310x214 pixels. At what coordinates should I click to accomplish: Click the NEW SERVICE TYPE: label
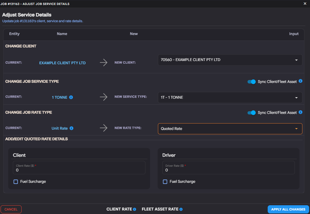pyautogui.click(x=131, y=97)
